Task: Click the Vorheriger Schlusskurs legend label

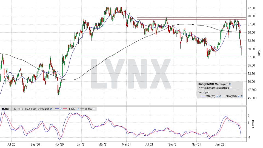Action: click(216, 88)
